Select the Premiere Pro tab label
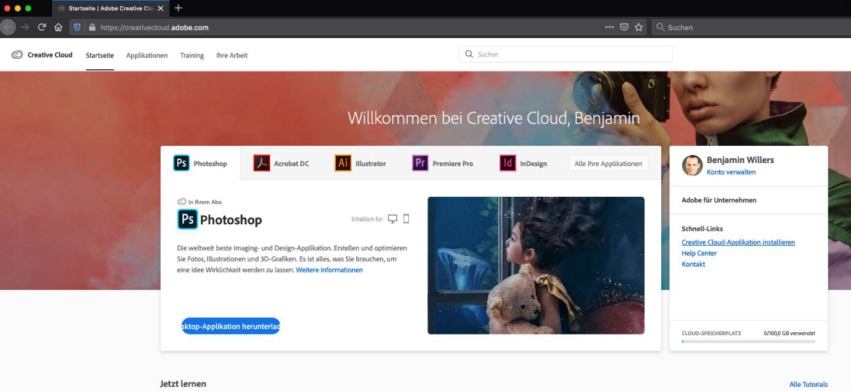 click(453, 164)
